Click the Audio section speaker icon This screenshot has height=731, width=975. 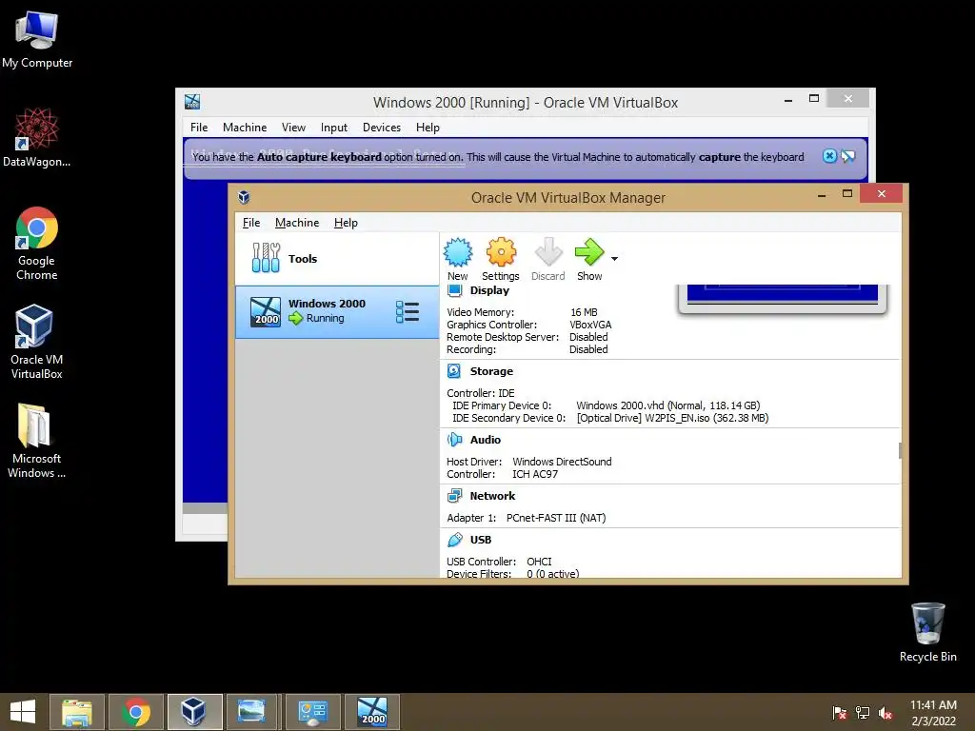click(x=454, y=440)
